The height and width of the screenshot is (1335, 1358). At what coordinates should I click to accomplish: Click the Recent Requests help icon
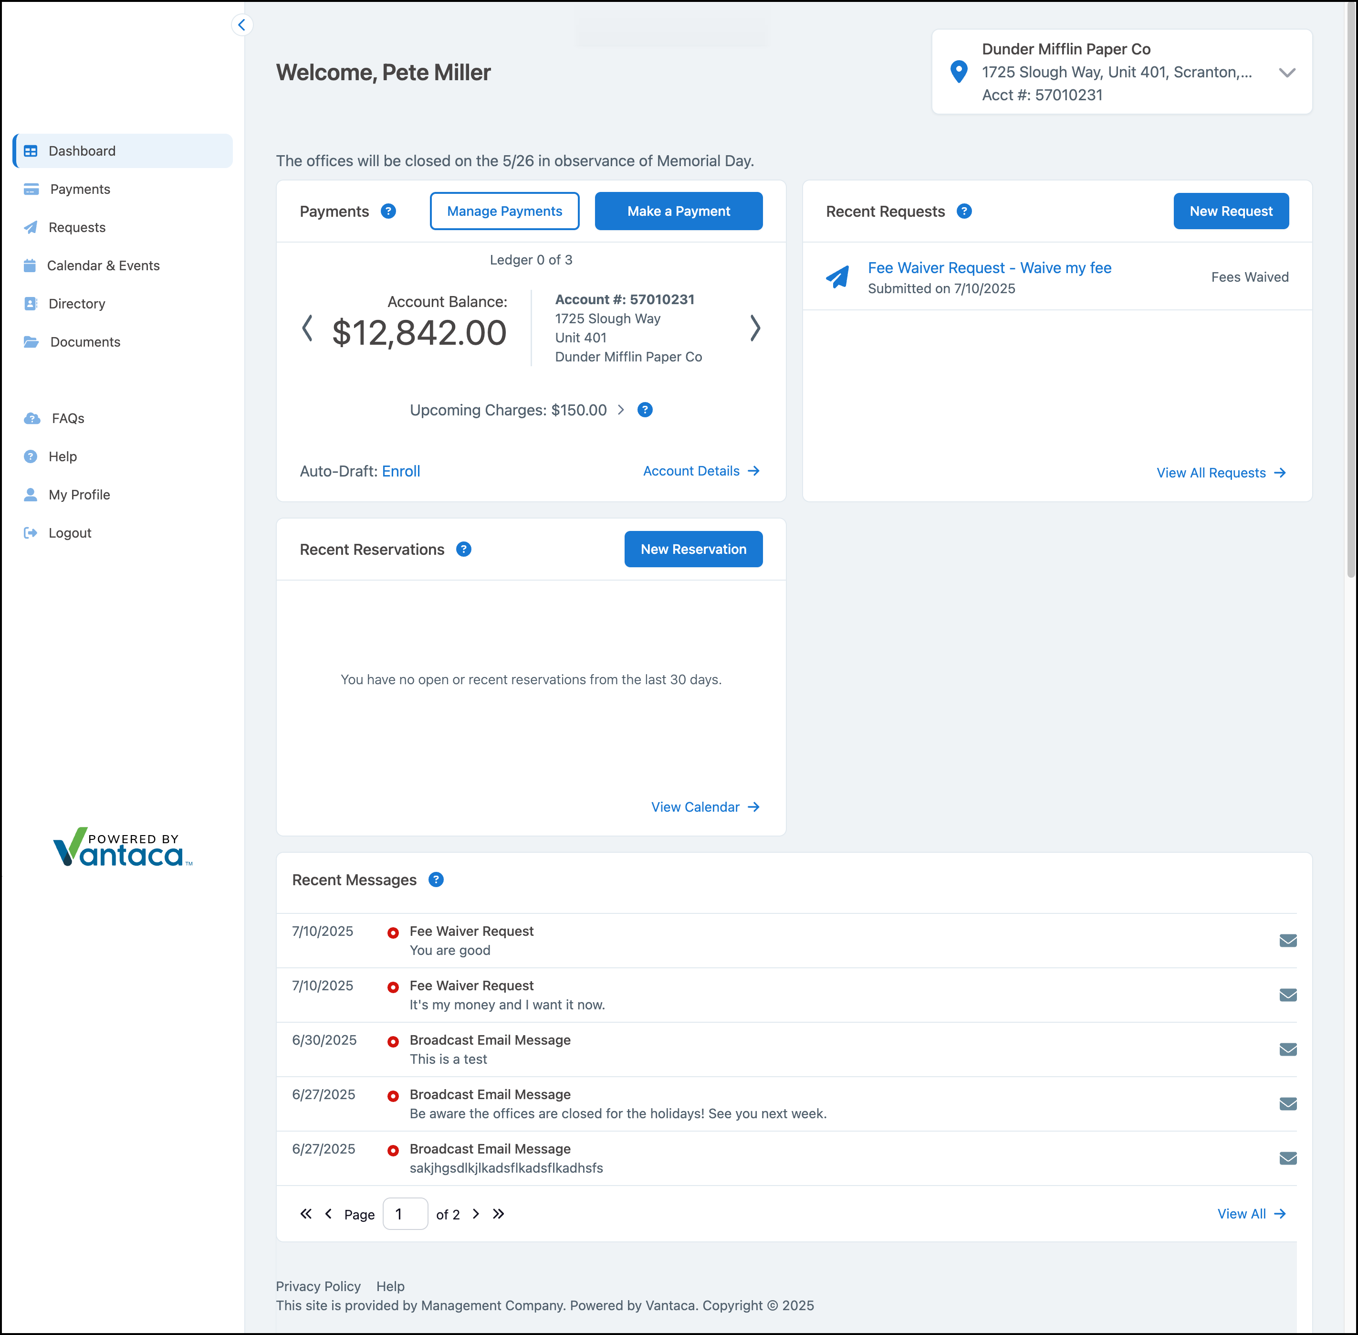click(964, 211)
